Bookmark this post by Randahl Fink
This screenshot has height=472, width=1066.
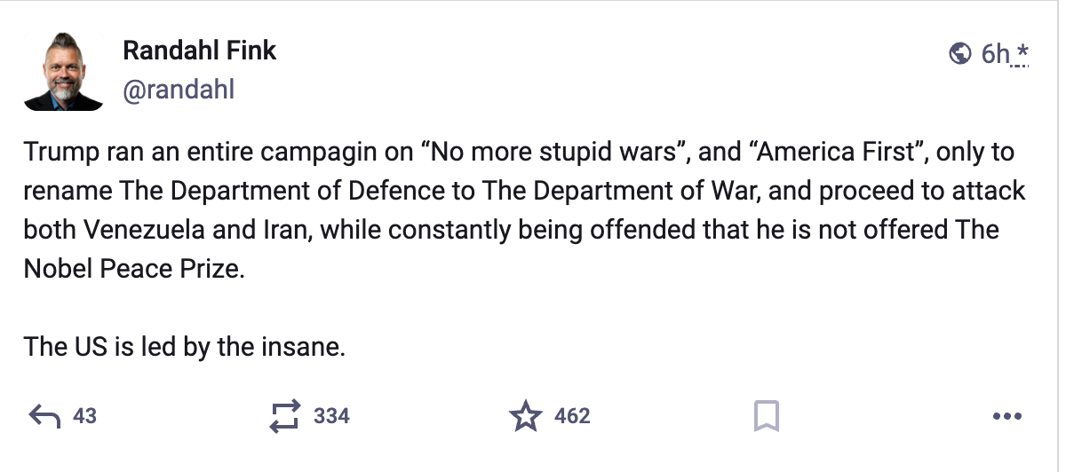766,415
